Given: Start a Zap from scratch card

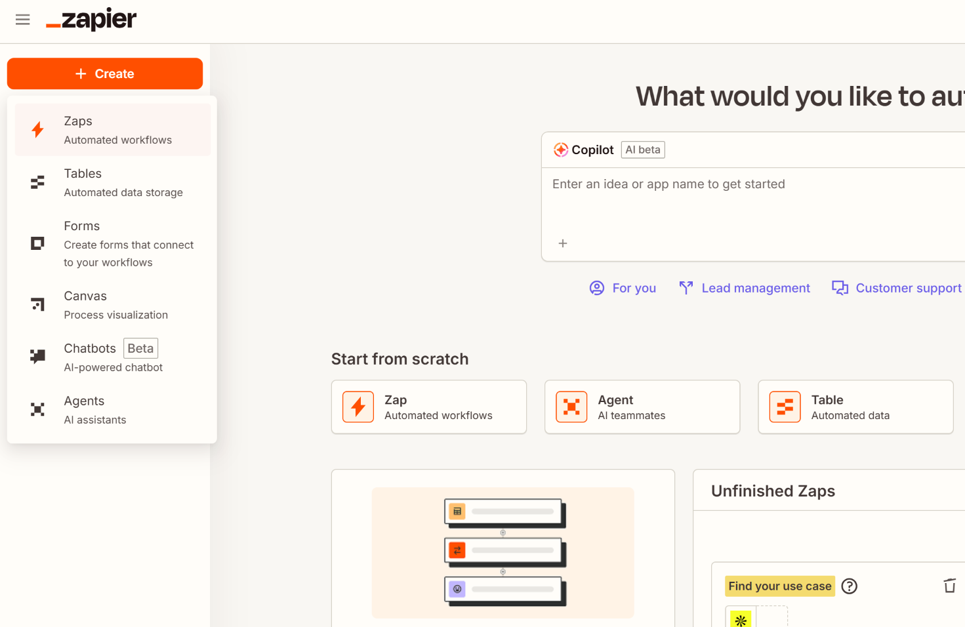Looking at the screenshot, I should [x=429, y=407].
